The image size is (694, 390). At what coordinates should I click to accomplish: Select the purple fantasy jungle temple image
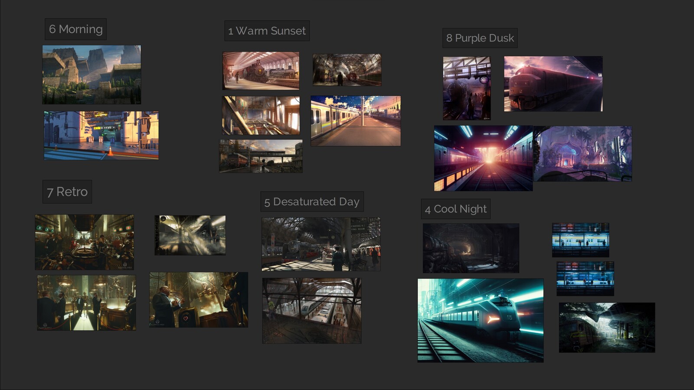[x=583, y=153]
